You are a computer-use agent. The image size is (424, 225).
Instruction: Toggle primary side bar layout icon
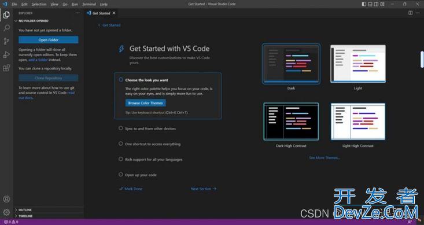364,4
